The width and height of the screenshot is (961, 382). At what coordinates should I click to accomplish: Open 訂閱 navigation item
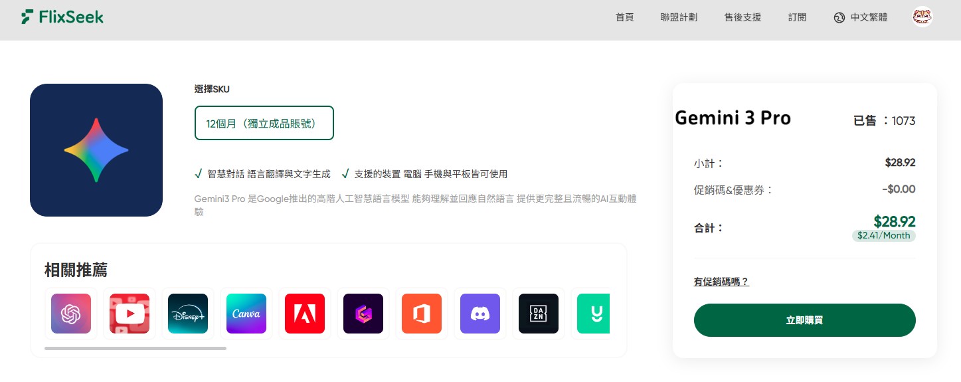pyautogui.click(x=798, y=17)
